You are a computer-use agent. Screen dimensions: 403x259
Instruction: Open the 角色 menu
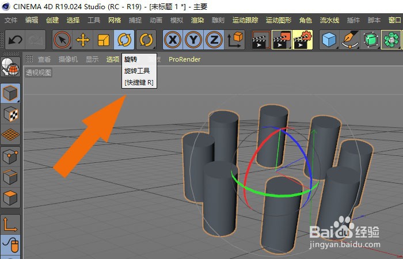point(306,20)
